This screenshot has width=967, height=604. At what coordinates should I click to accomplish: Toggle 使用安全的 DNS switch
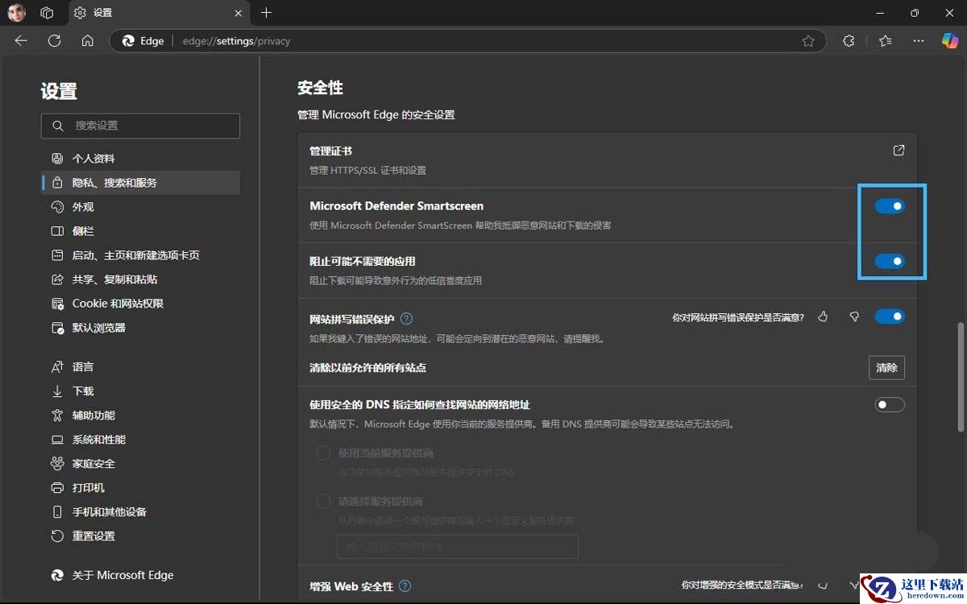tap(890, 404)
